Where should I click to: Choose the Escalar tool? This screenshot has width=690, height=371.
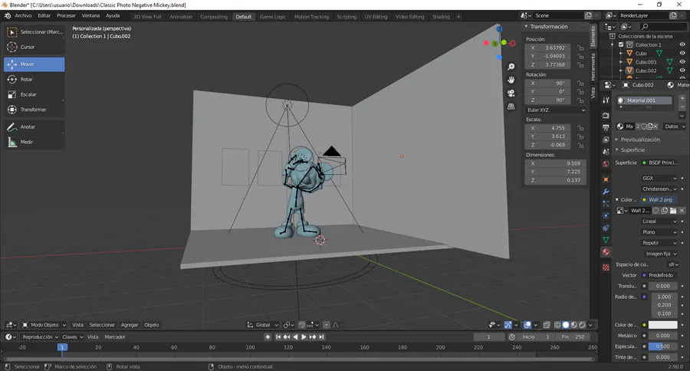[34, 94]
